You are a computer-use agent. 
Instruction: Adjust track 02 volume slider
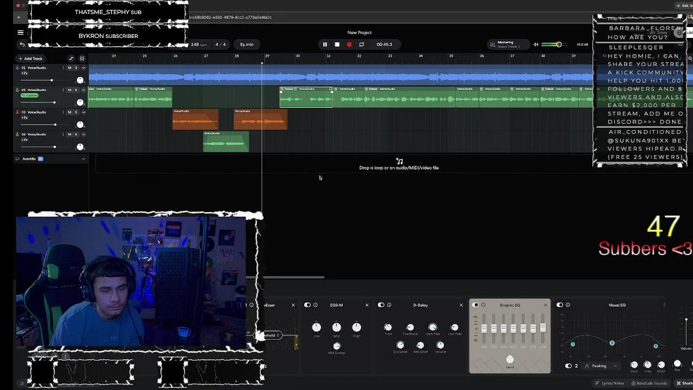tap(46, 102)
